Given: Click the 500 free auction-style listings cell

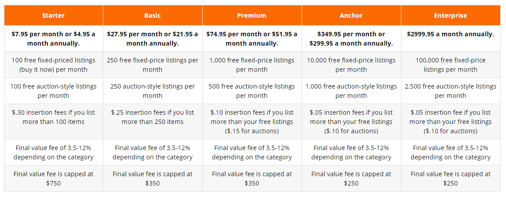Looking at the screenshot, I should 252,91.
